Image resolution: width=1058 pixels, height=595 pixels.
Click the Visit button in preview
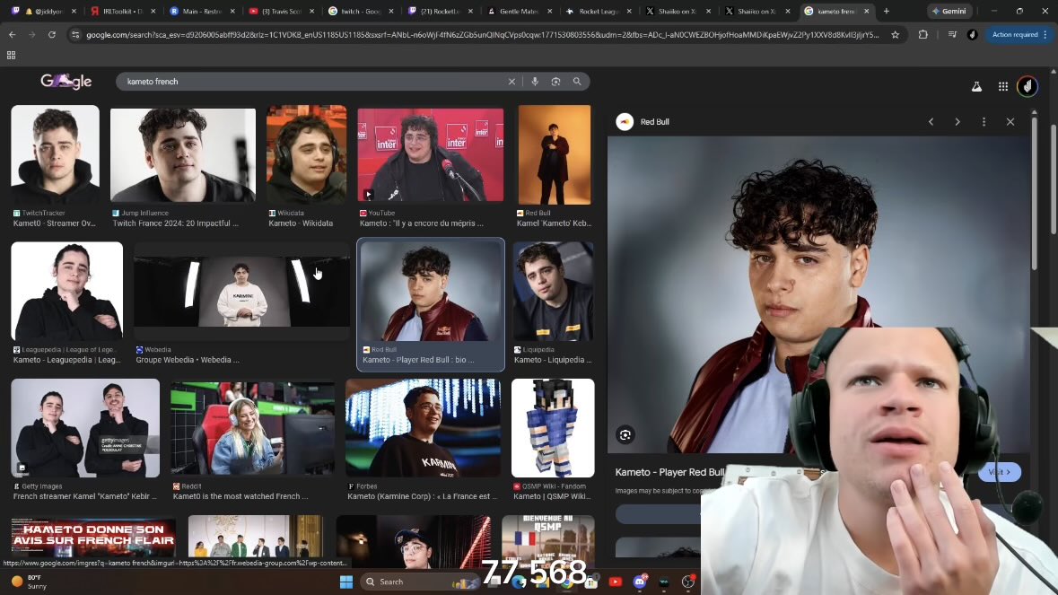click(x=1000, y=472)
